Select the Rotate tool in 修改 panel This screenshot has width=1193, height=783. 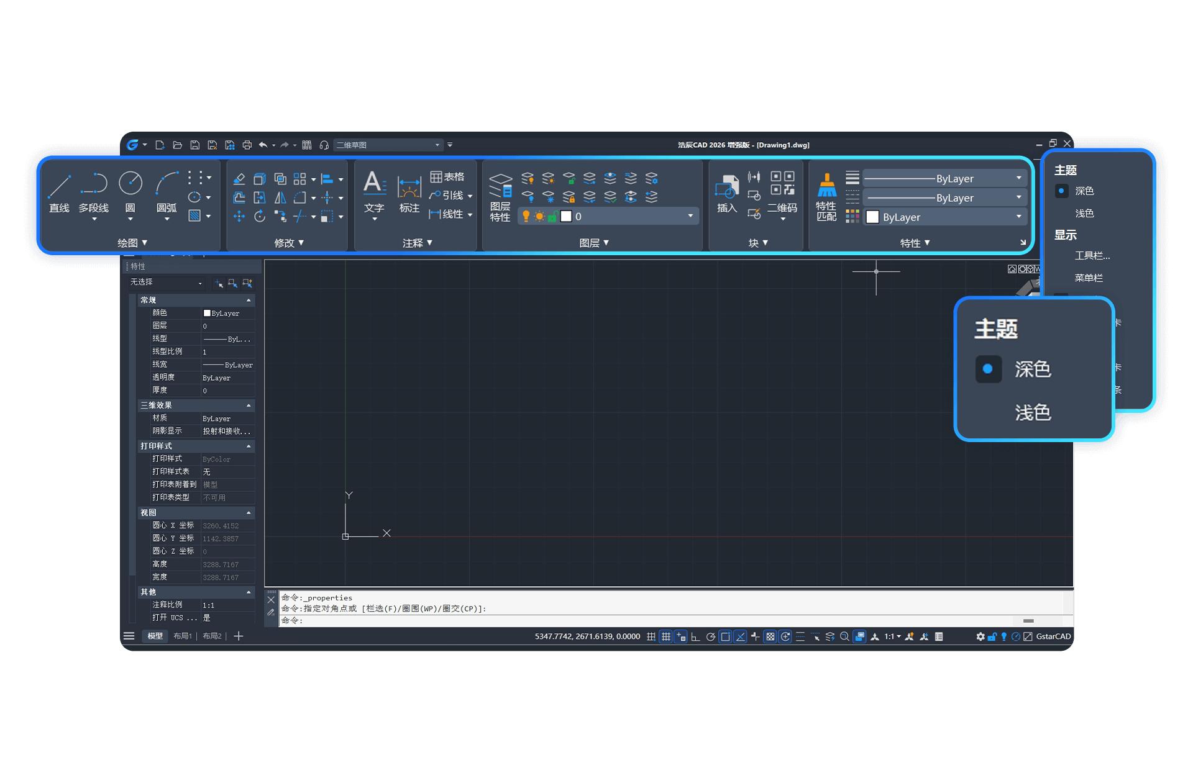260,216
